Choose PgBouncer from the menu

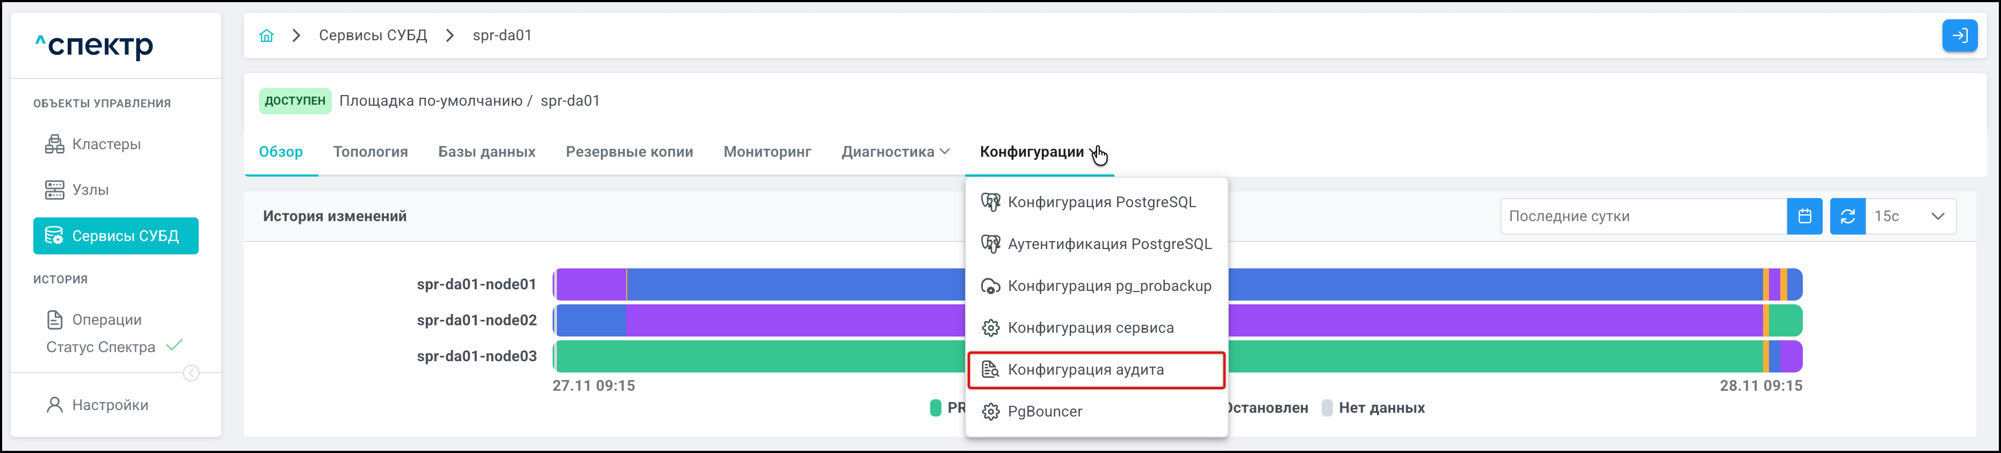point(1044,412)
